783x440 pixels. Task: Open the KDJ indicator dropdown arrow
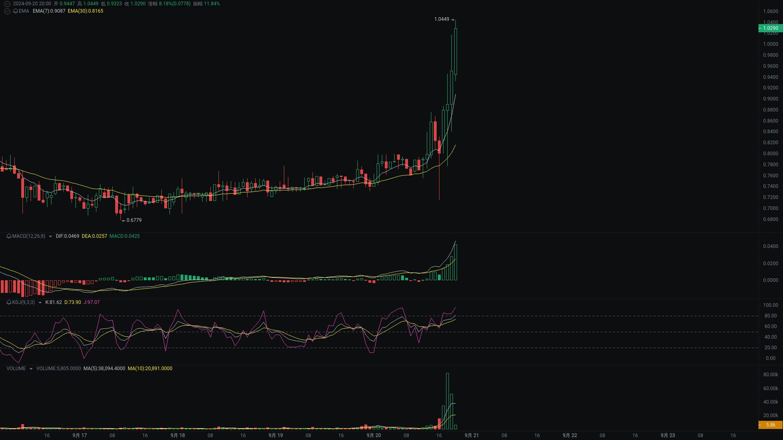pos(39,302)
